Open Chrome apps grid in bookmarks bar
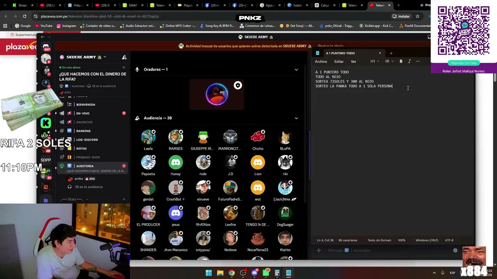This screenshot has width=497, height=279. click(x=5, y=26)
